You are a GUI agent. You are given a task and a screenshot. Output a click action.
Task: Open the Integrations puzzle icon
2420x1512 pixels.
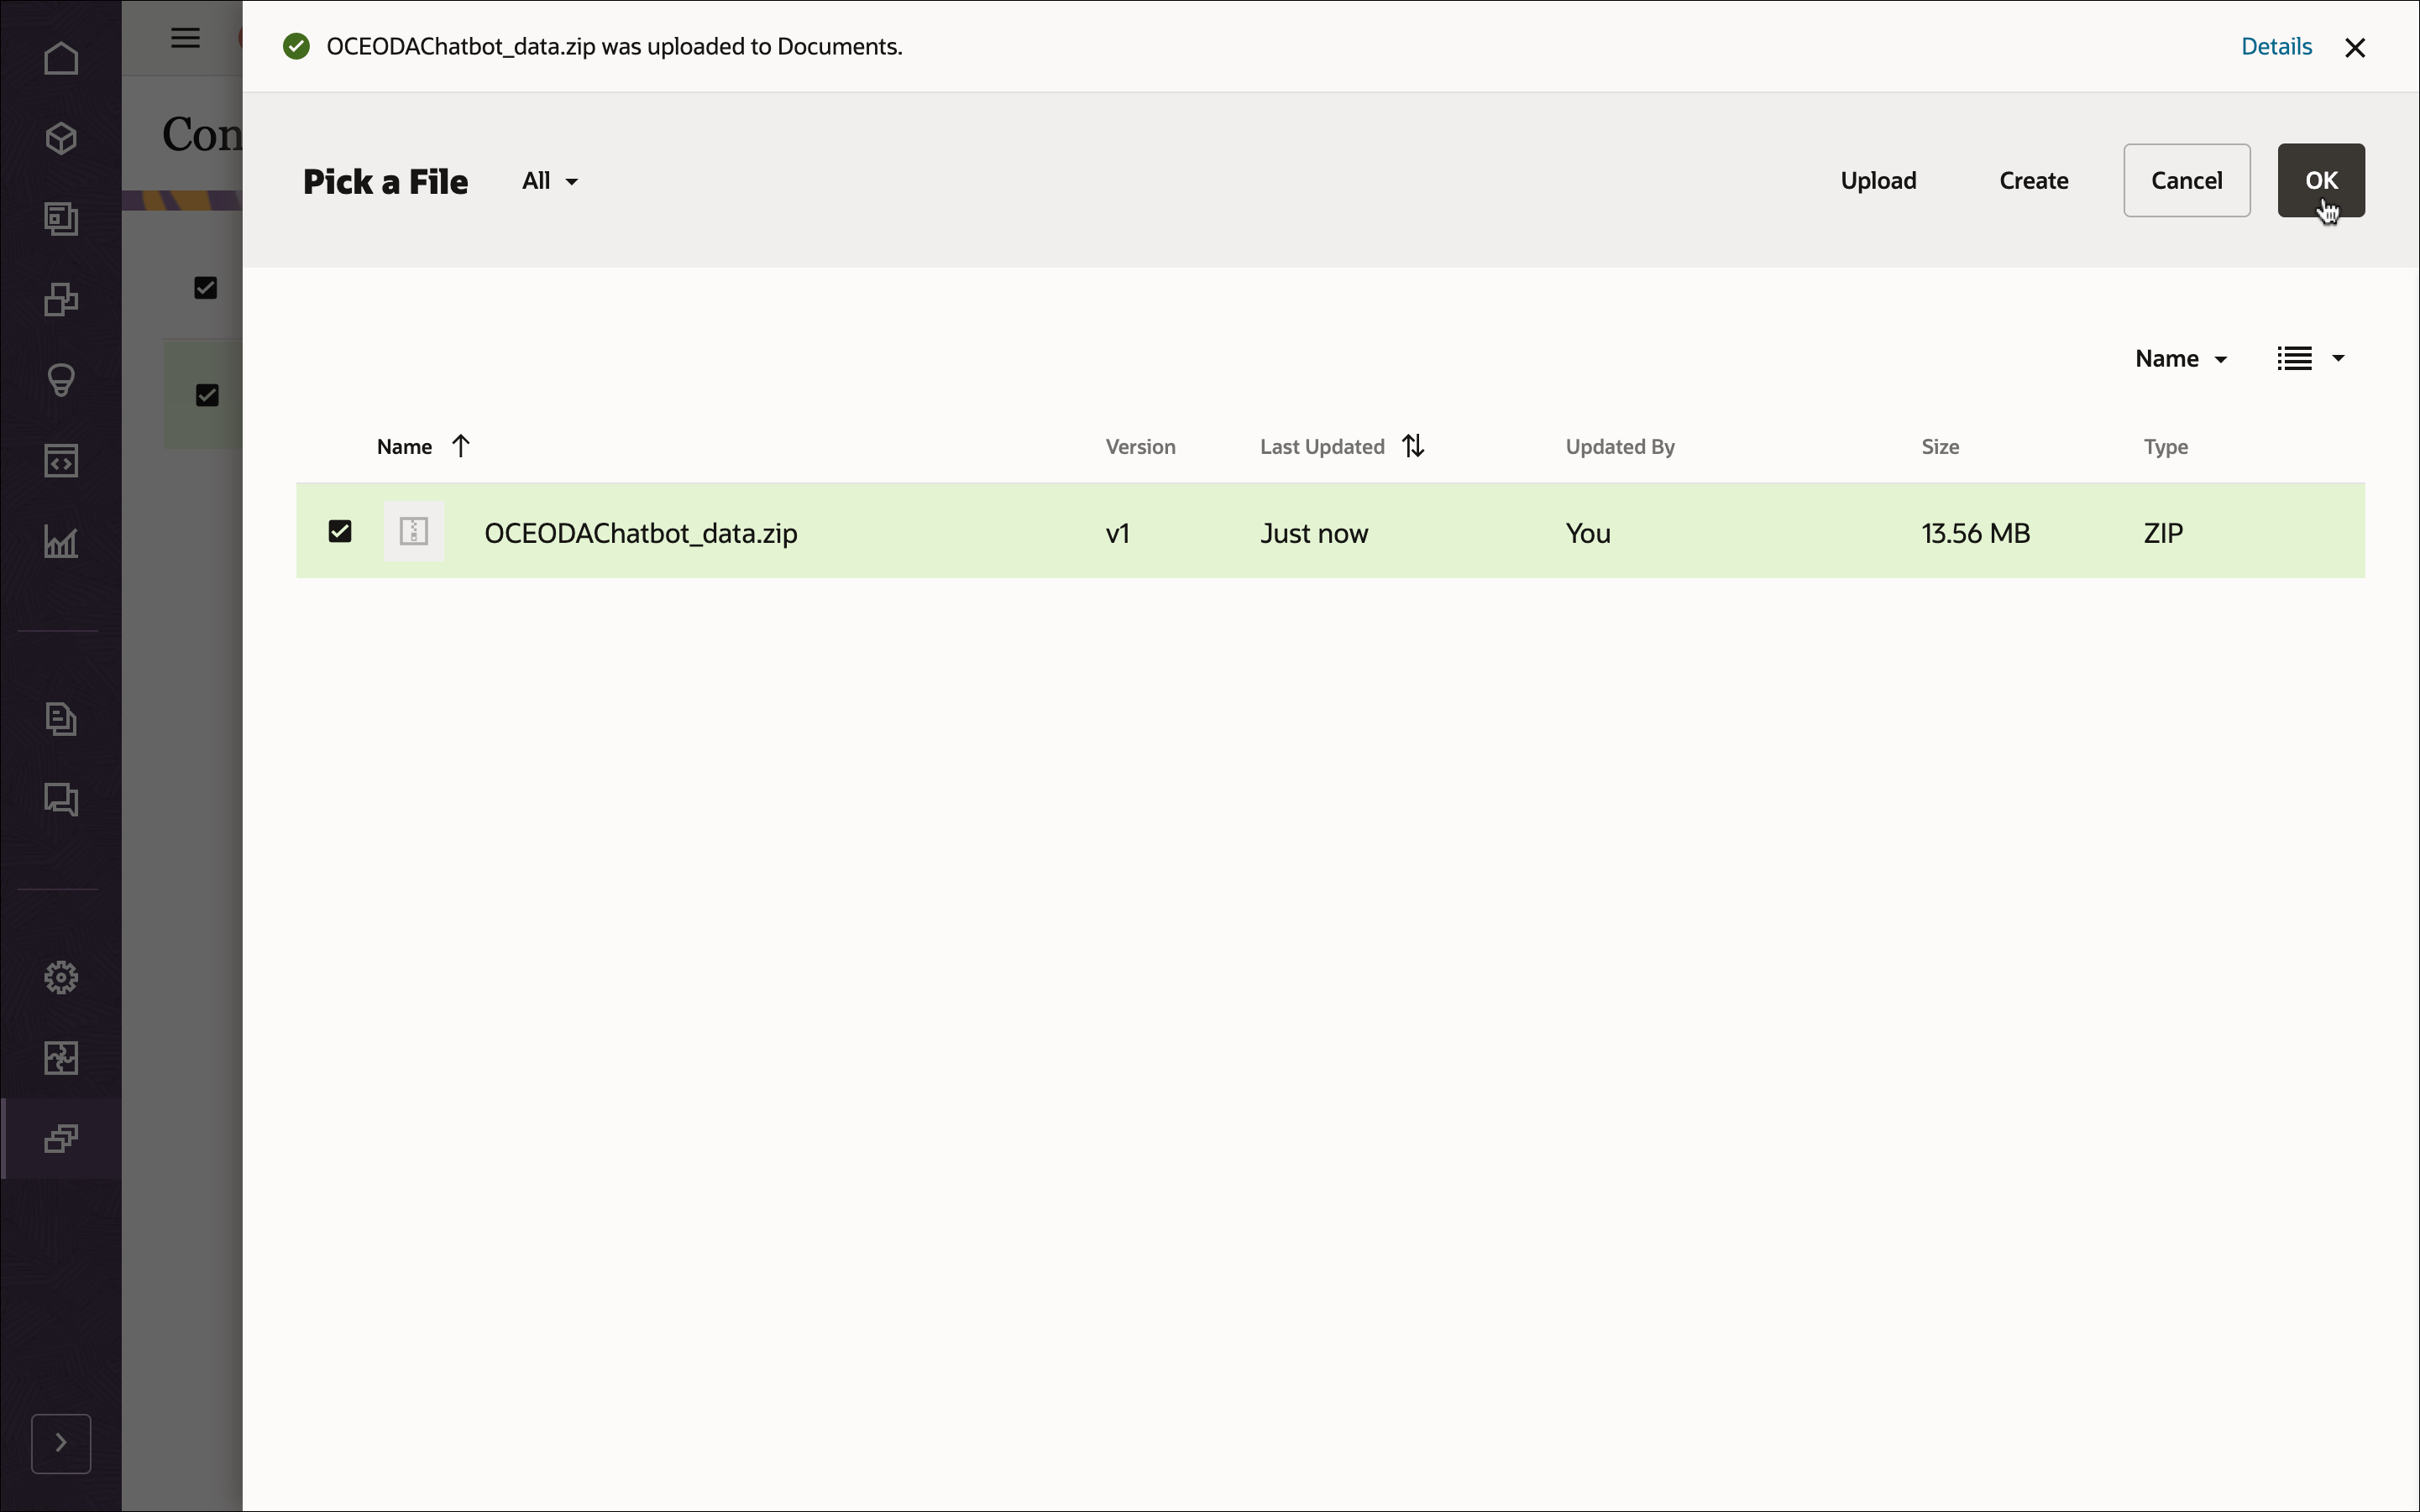pos(62,1058)
